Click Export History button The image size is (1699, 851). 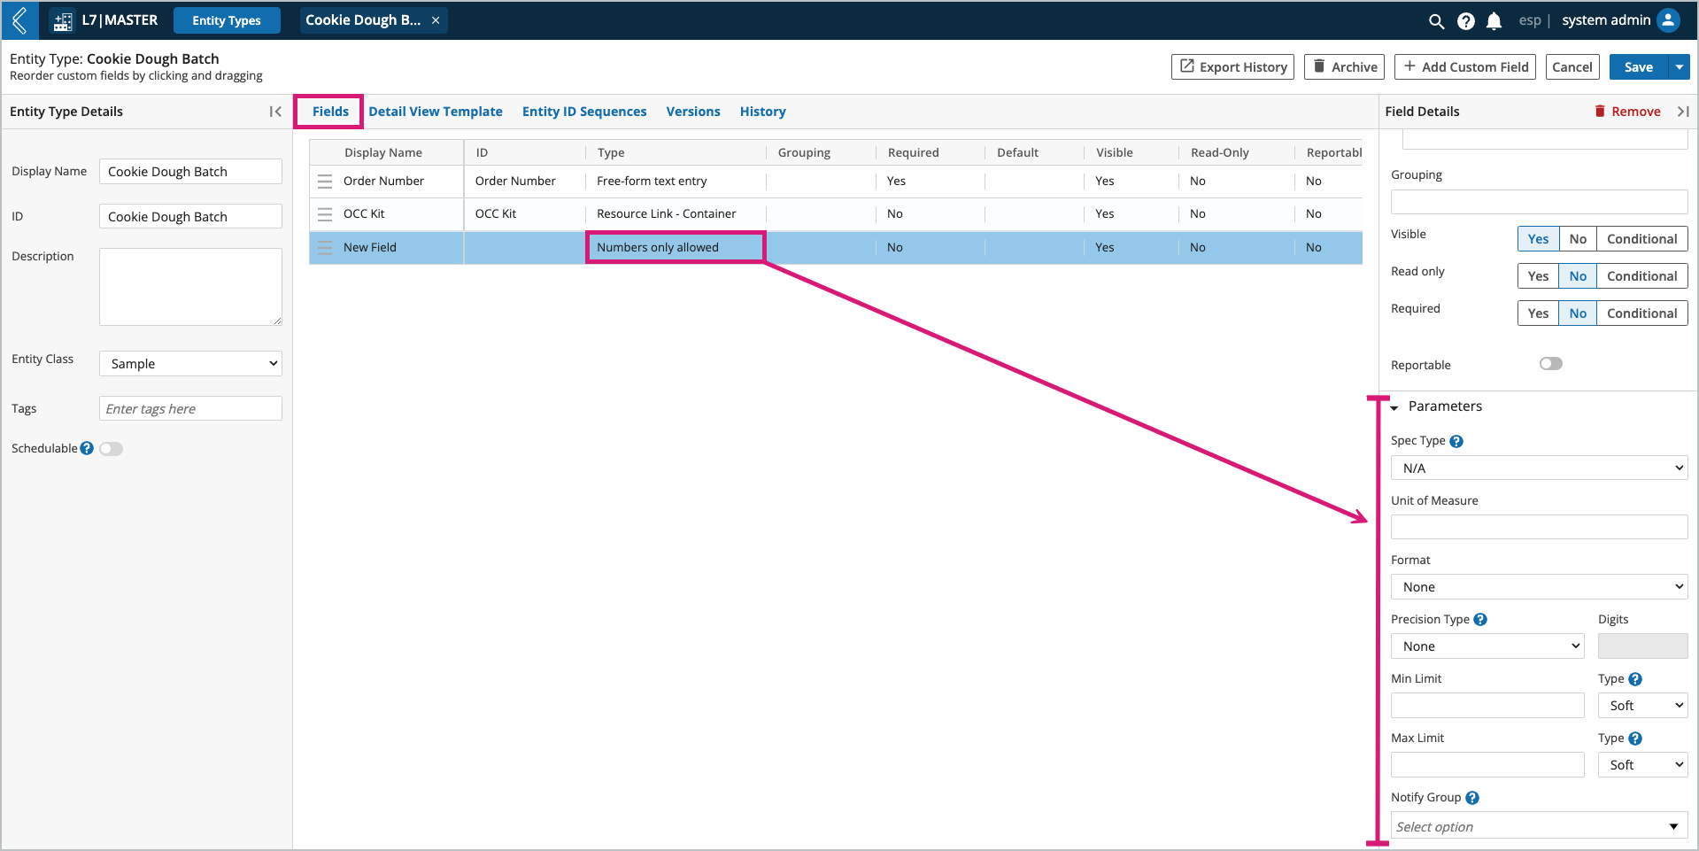1233,67
